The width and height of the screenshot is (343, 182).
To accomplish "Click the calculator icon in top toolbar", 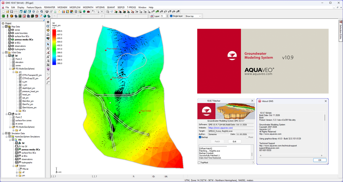I will [x=76, y=12].
